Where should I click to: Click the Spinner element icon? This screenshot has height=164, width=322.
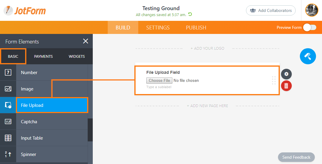tap(8, 154)
